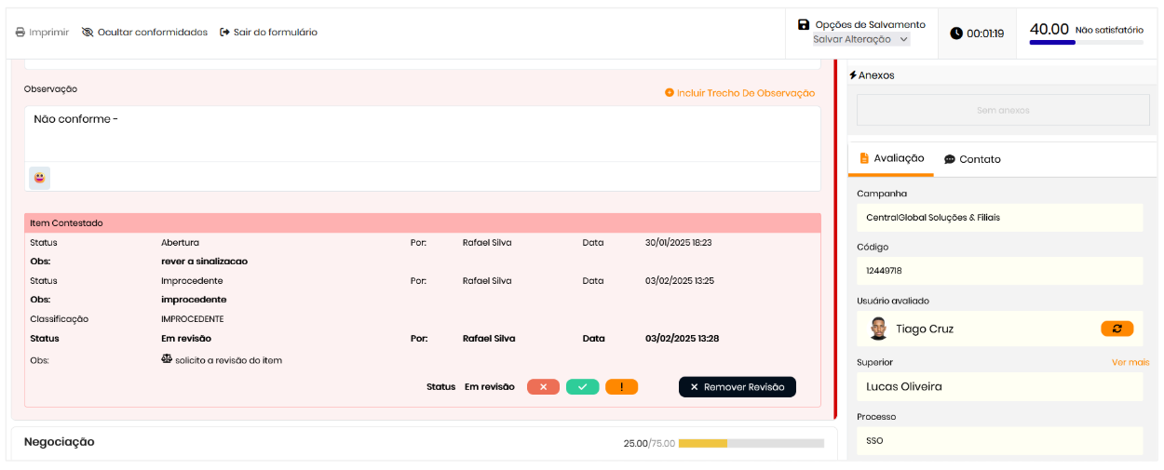Open the Salvar Alteração dropdown
This screenshot has height=470, width=1164.
click(x=860, y=40)
